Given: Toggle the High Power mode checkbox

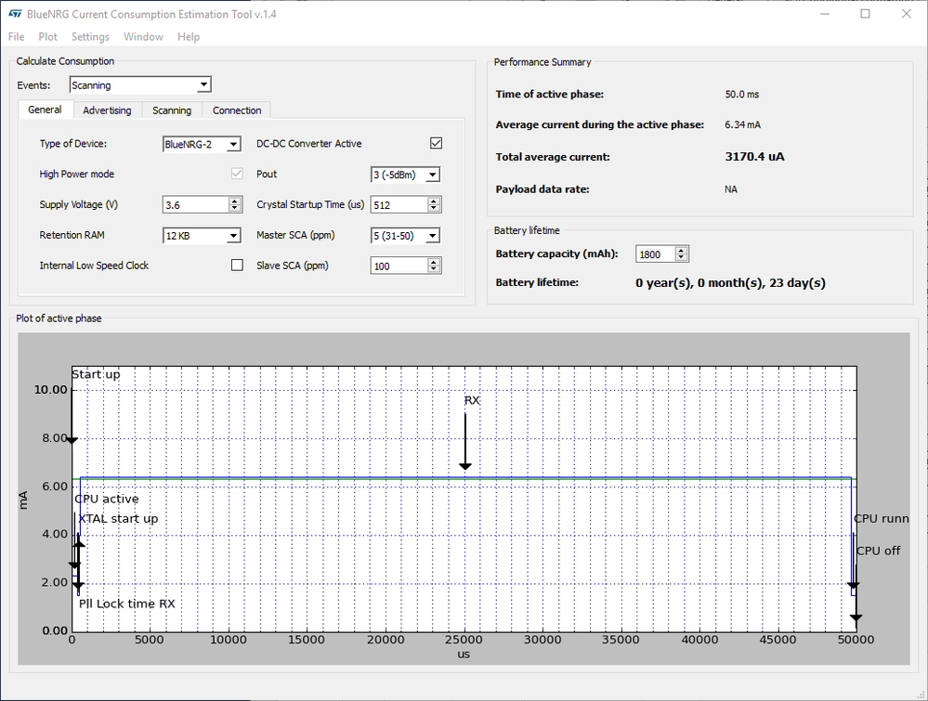Looking at the screenshot, I should point(237,174).
